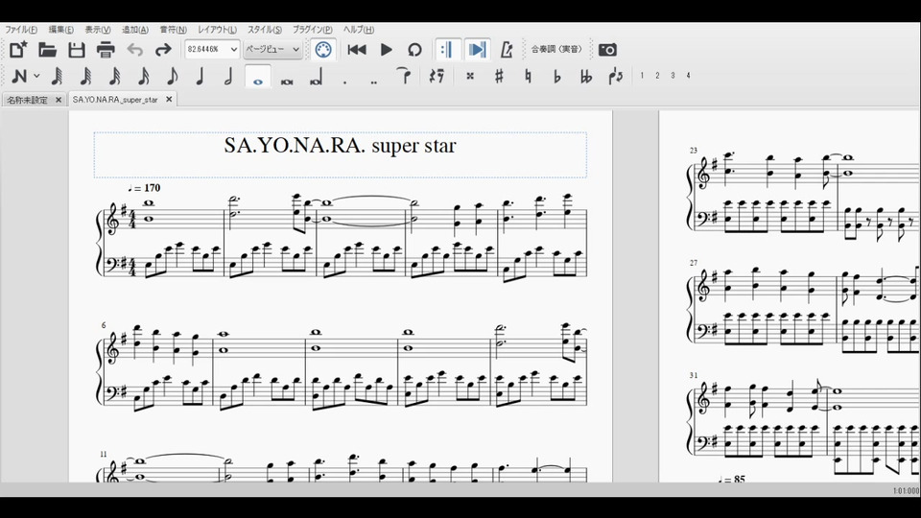The height and width of the screenshot is (518, 921).
Task: Open image capture with the camera icon
Action: (607, 50)
